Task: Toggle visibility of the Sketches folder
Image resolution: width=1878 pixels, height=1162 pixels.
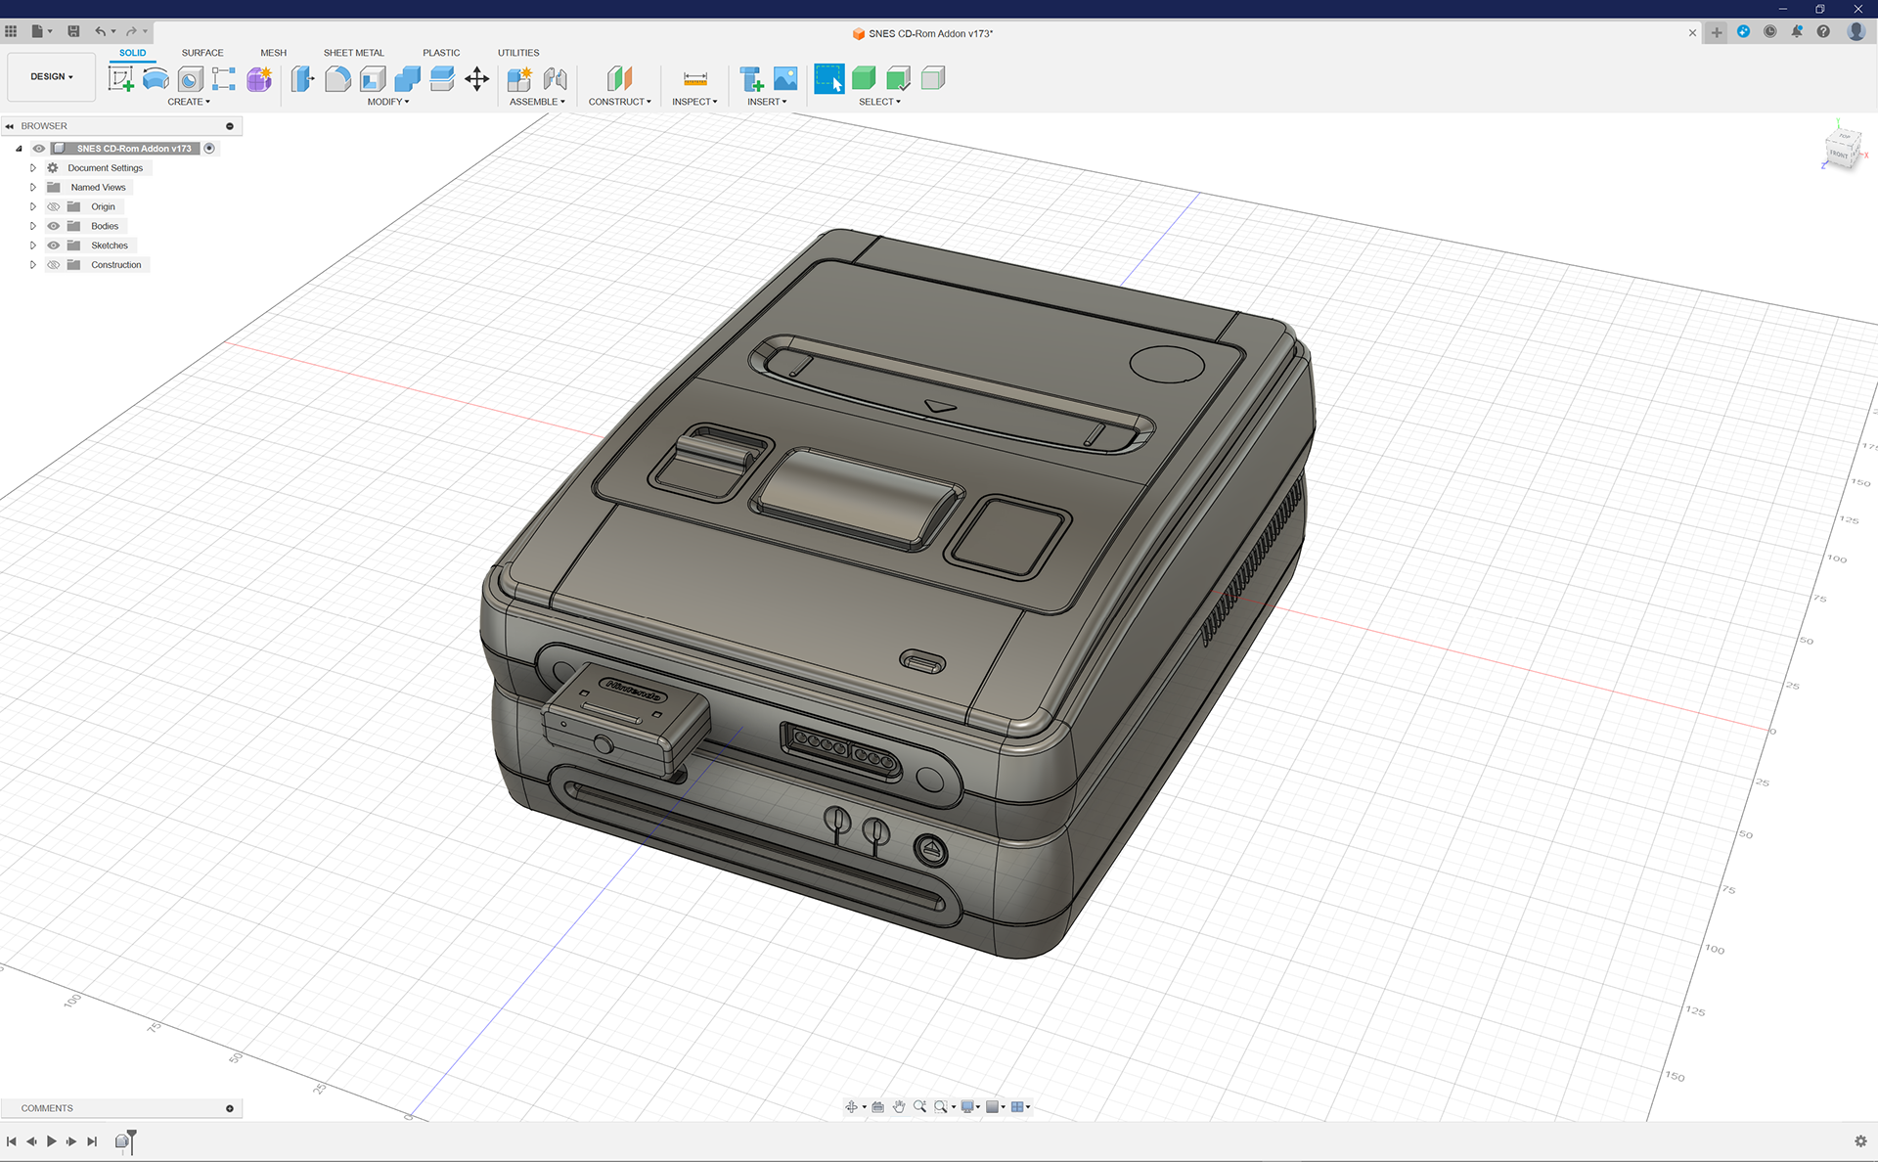Action: pyautogui.click(x=54, y=246)
